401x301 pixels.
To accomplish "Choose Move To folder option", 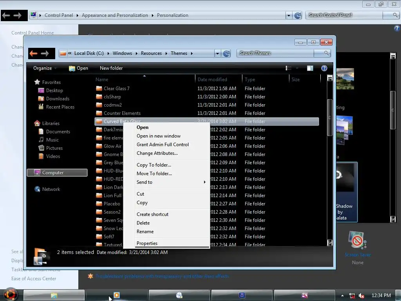I will point(154,174).
